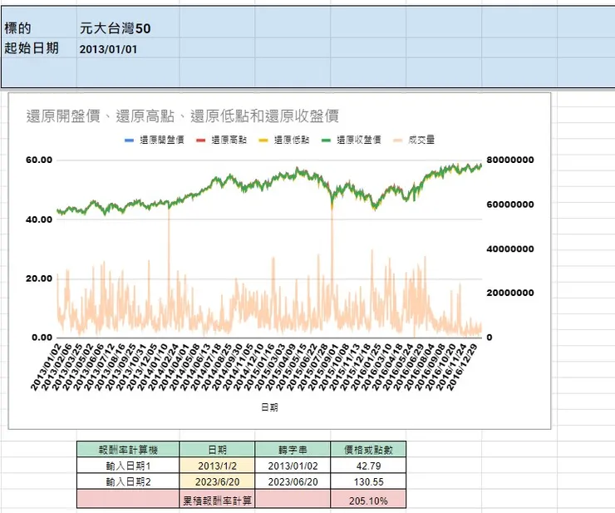Select the 130.55 price cell
Viewport: 615px width, 513px height.
coord(368,481)
